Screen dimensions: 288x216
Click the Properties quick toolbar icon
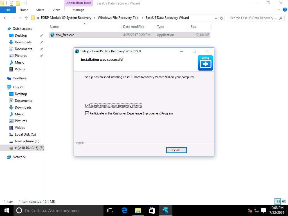coord(11,3)
